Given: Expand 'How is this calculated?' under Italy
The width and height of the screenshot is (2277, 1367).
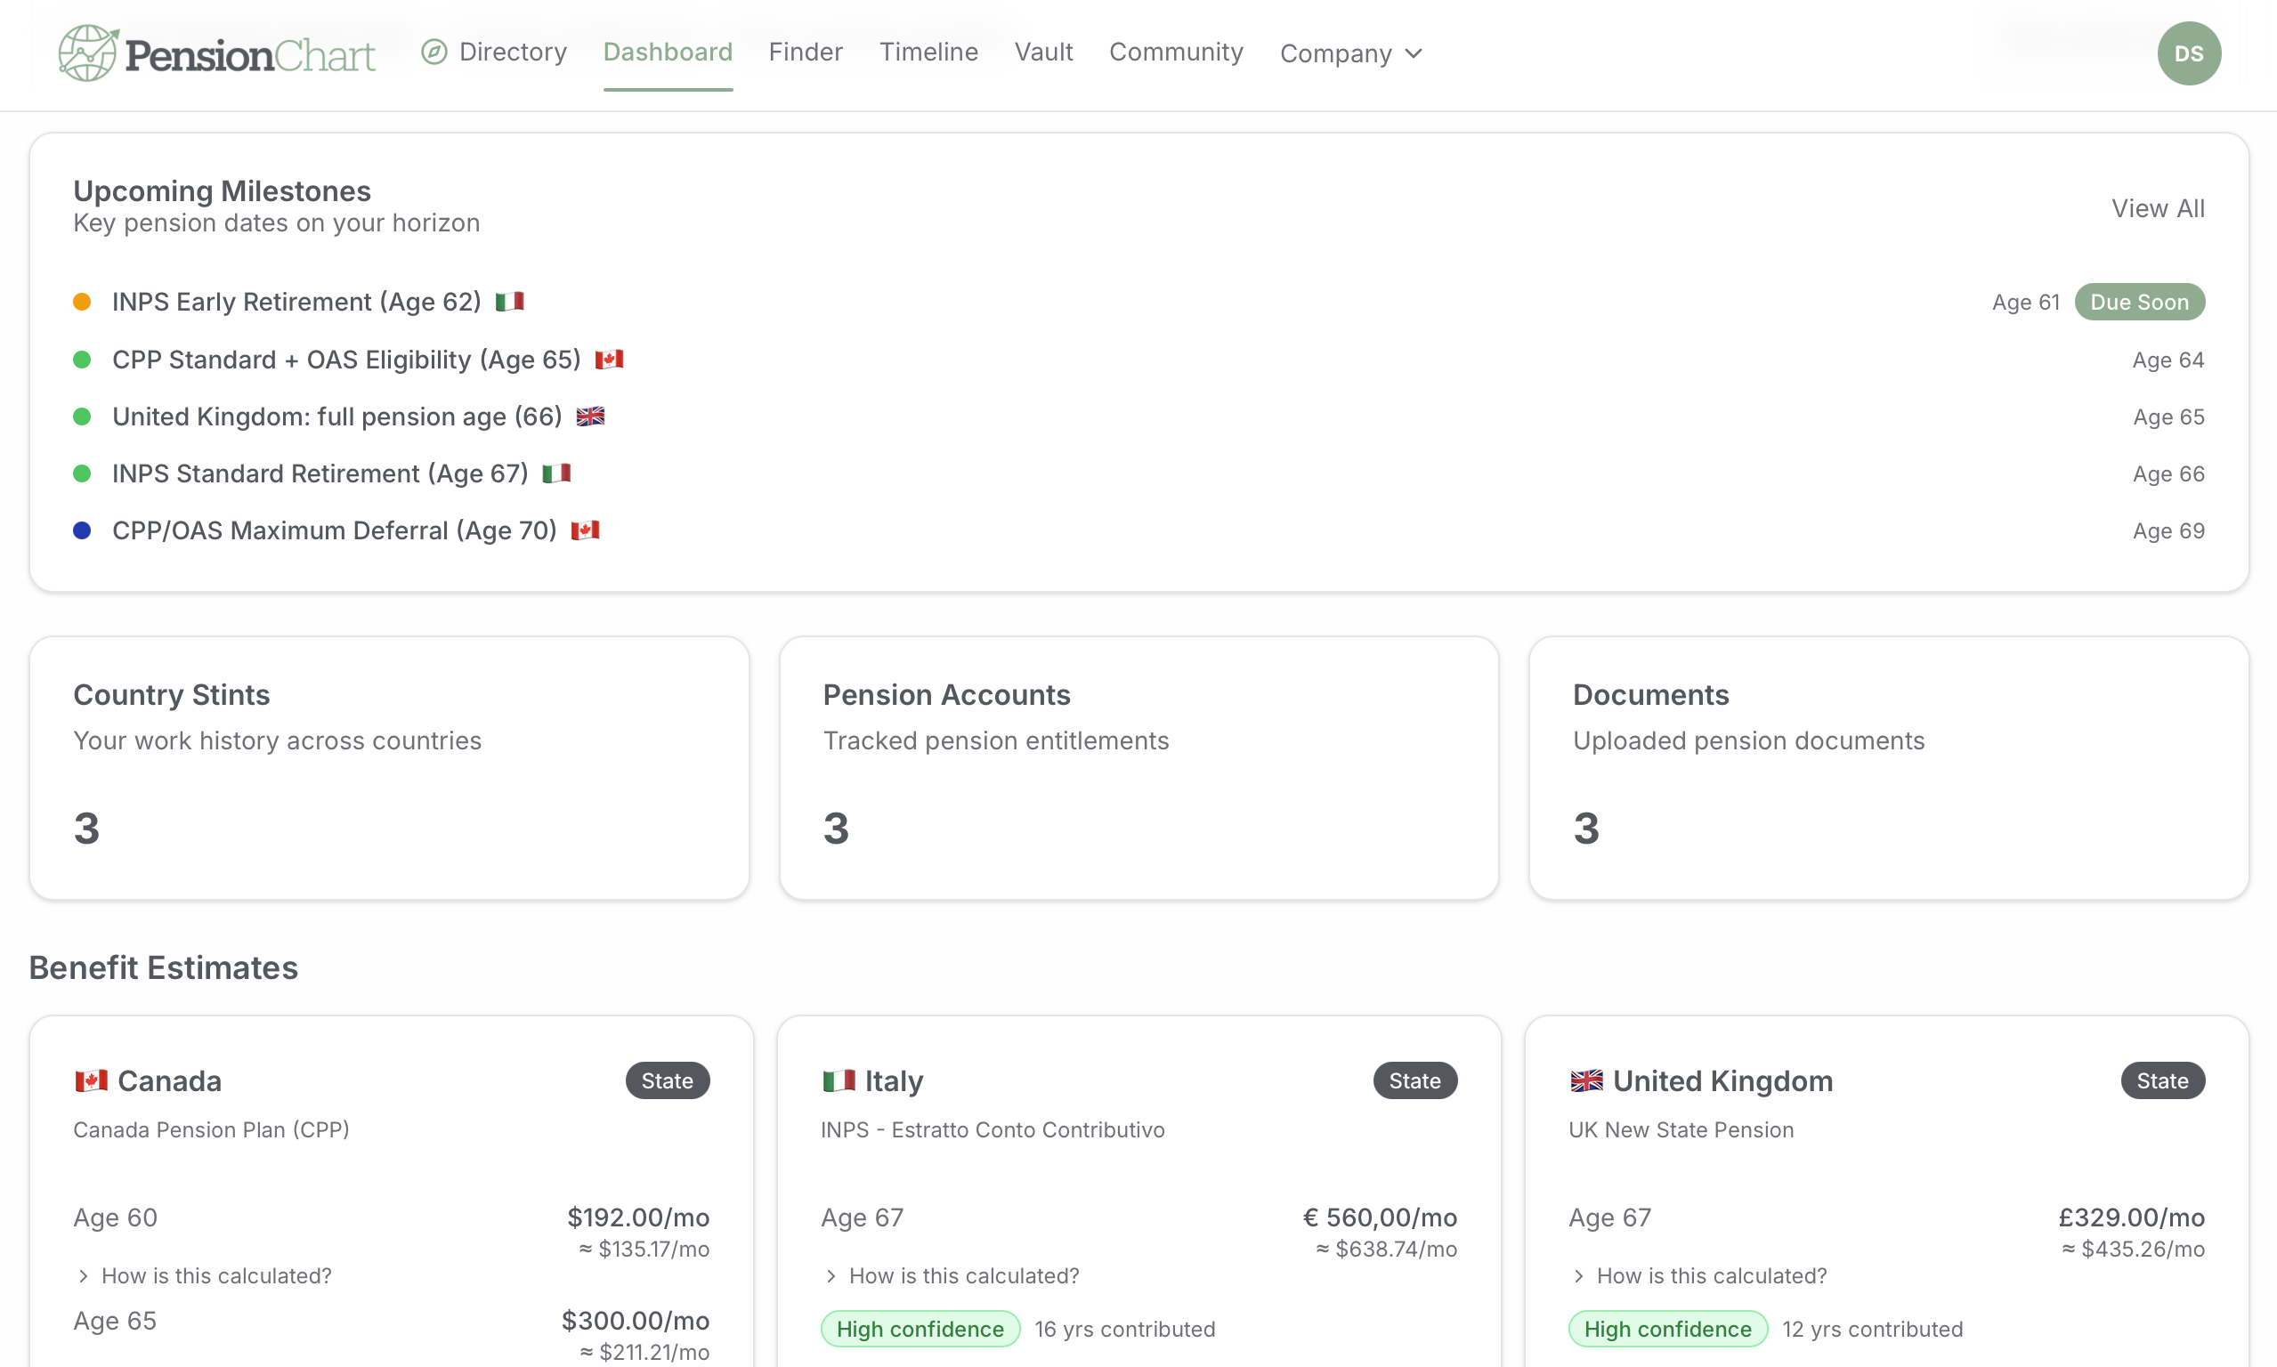Looking at the screenshot, I should pyautogui.click(x=951, y=1276).
